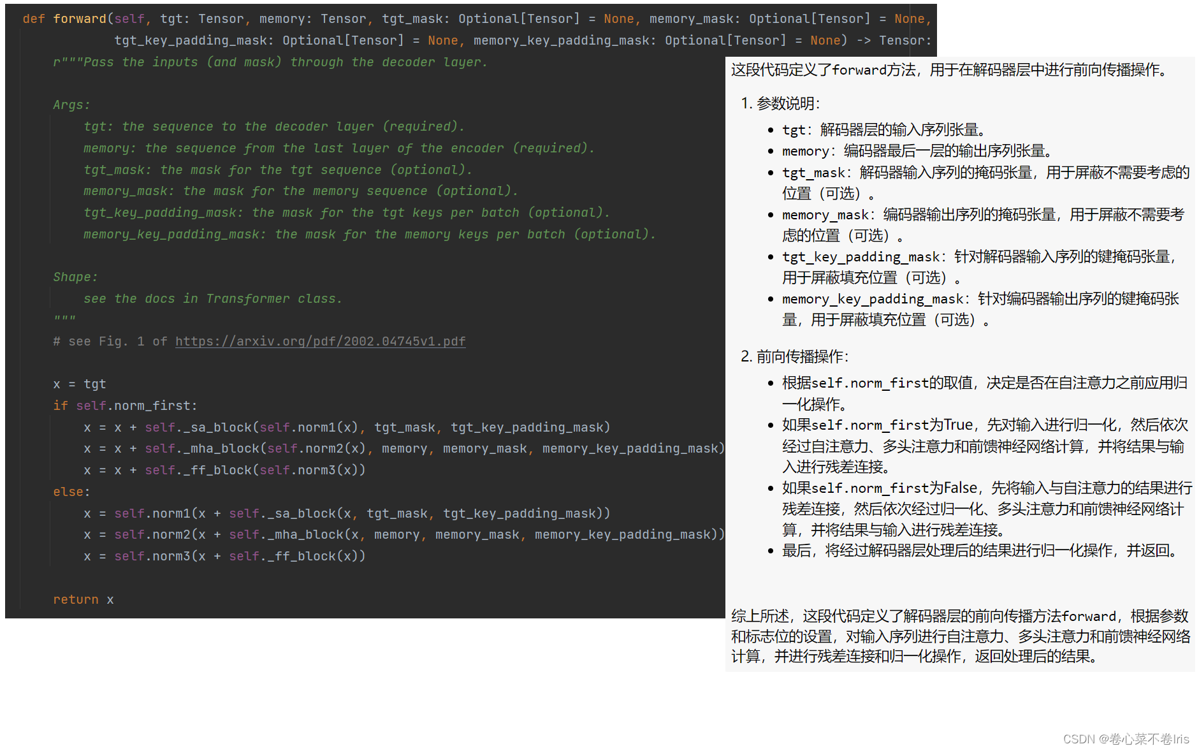Screen dimensions: 1199x751
Task: Click the 'Shape:' docstring heading
Action: 76,277
